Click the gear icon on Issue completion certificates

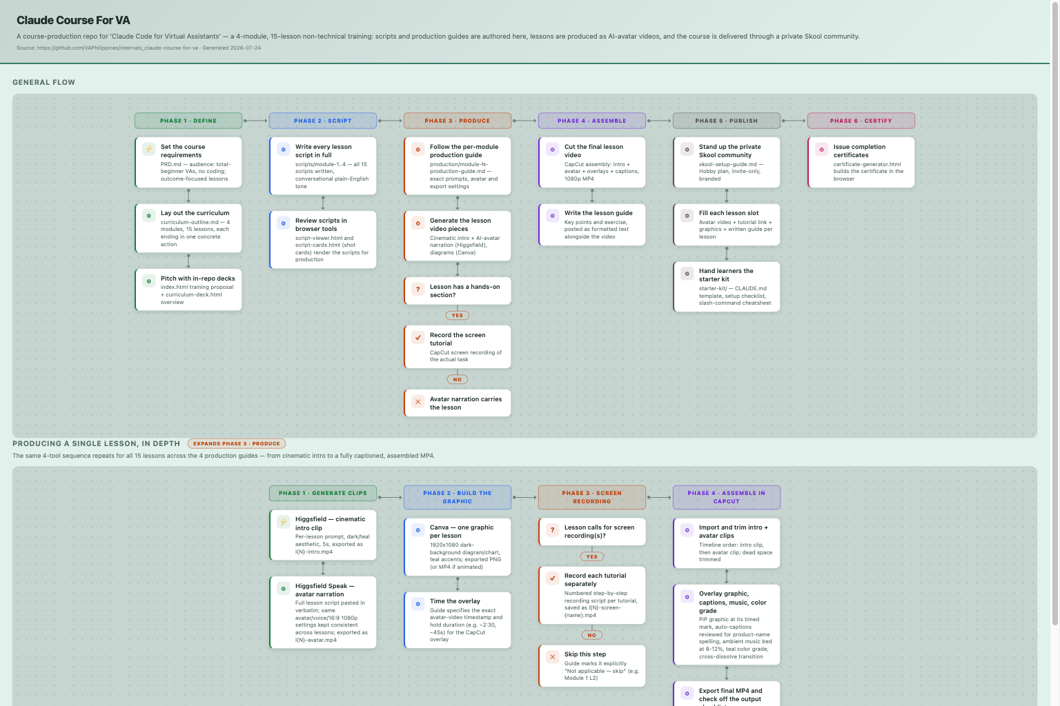tap(821, 149)
